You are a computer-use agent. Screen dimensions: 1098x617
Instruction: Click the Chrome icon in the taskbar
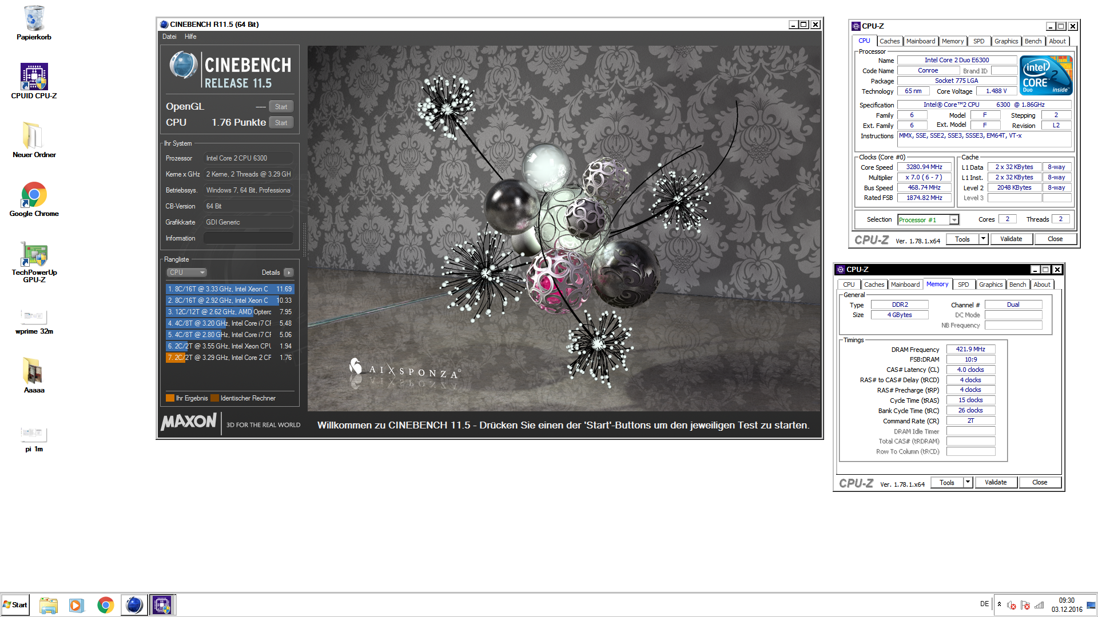click(x=105, y=605)
